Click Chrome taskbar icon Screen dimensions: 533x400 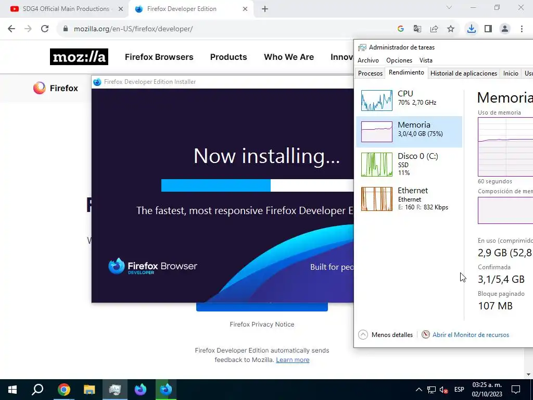pyautogui.click(x=64, y=390)
